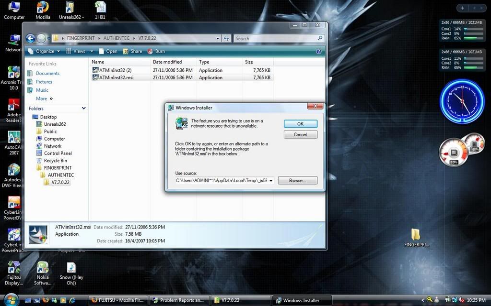Click the Browse button for source path

297,181
